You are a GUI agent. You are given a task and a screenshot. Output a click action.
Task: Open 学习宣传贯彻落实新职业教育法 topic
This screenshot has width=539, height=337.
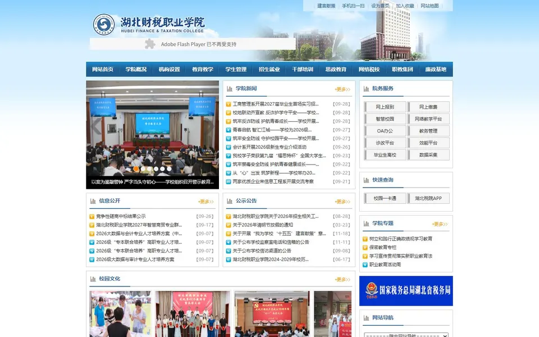(401, 256)
